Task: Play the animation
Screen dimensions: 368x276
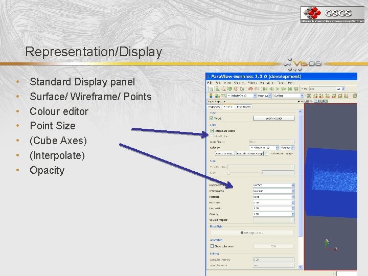Action: click(278, 89)
